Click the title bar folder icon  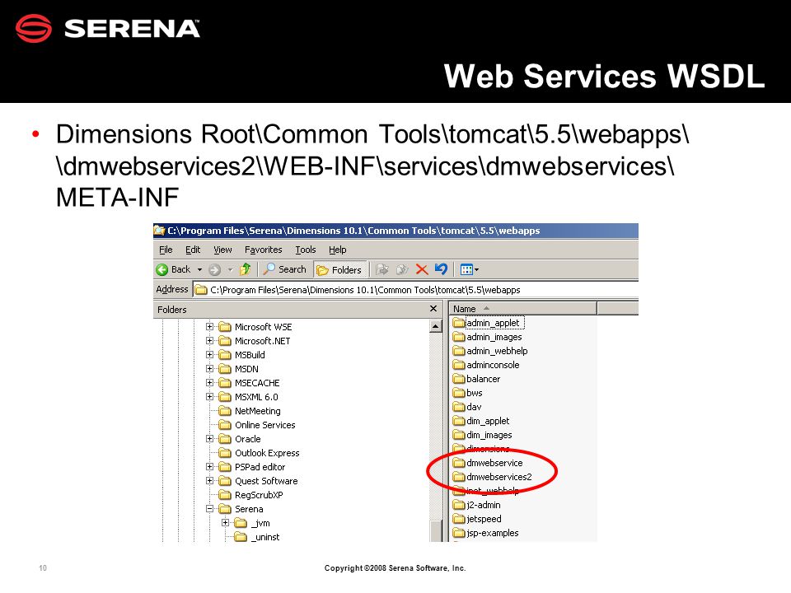[x=159, y=231]
